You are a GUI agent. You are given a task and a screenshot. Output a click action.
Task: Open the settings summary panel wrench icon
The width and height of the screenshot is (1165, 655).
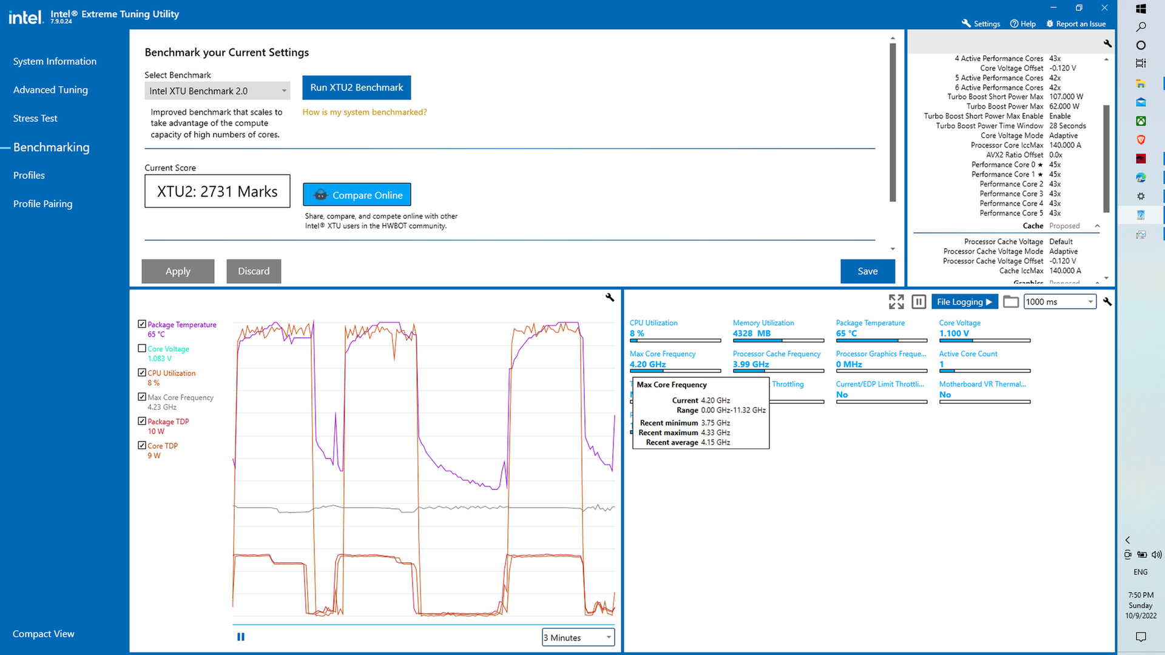tap(1107, 44)
